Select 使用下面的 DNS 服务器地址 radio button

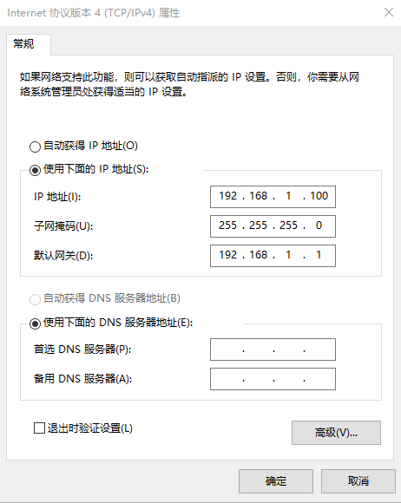(x=35, y=323)
